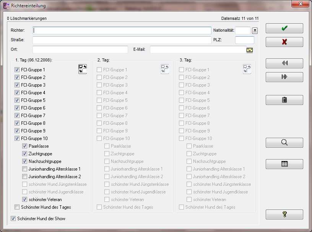This screenshot has height=232, width=312.
Task: Uncheck Paarklasse for 1. Tag
Action: pos(24,146)
